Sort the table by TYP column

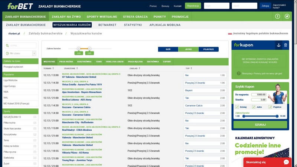coord(189,68)
